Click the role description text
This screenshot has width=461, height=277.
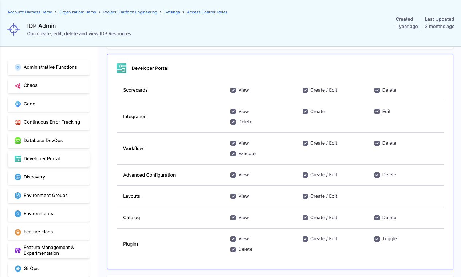coord(79,34)
